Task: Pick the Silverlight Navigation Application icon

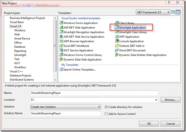Action: pos(61,32)
